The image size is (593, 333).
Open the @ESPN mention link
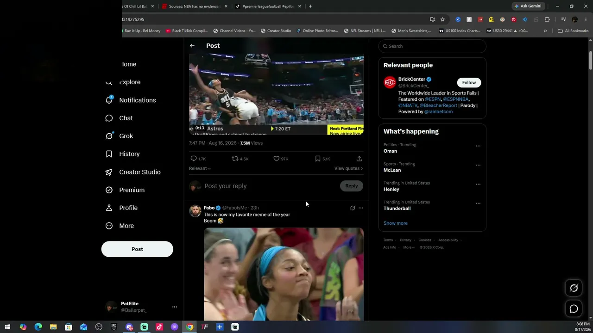[x=433, y=99]
